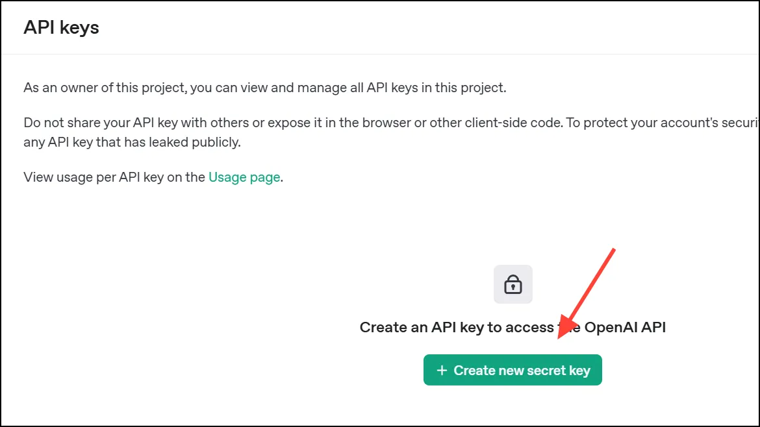Click the 'View usage per API key' text
This screenshot has height=427, width=760.
point(114,177)
